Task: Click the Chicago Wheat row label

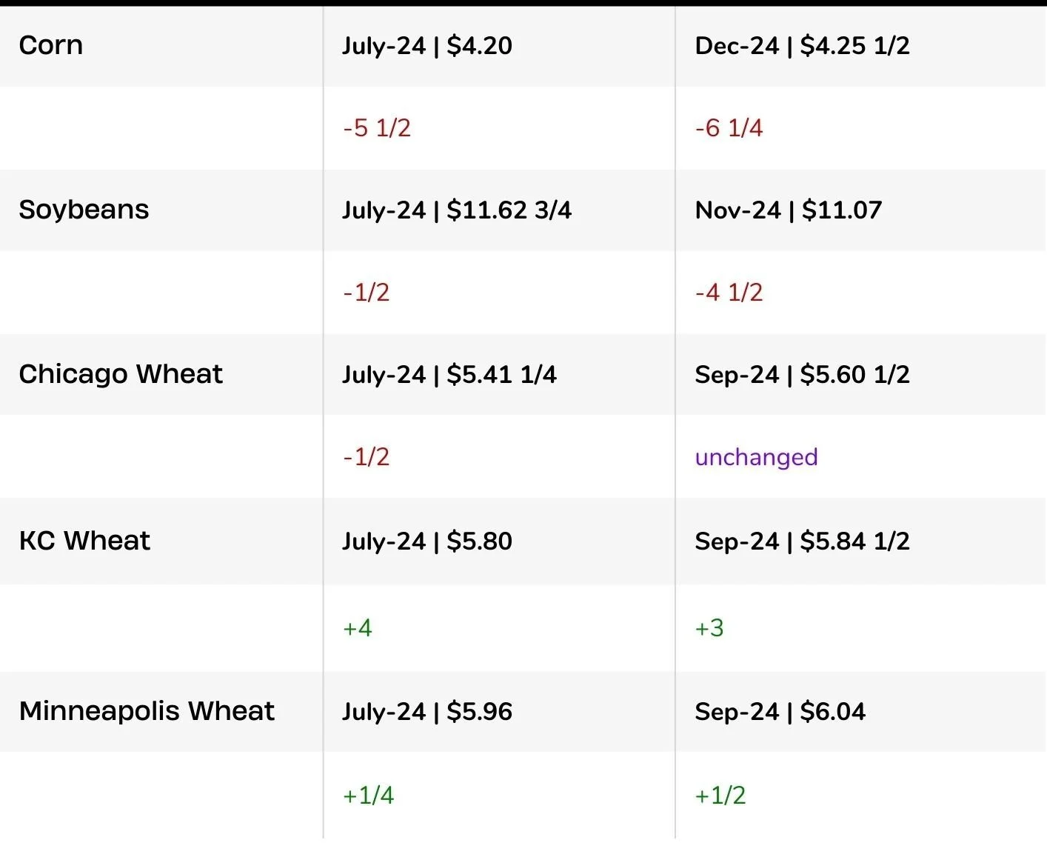Action: pos(121,375)
